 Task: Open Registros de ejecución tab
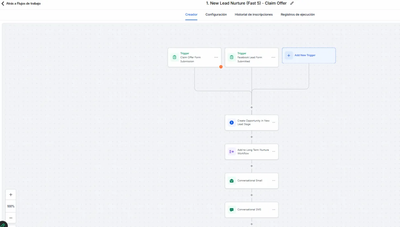(298, 15)
